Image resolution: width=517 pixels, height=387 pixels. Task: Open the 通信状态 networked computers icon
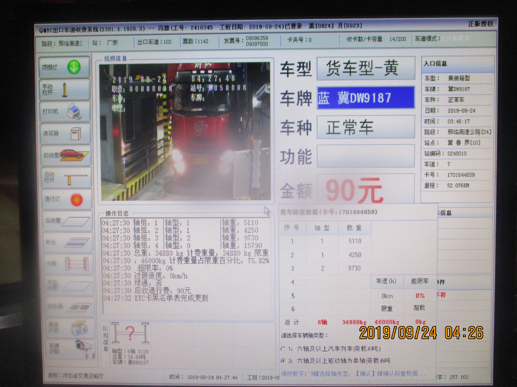79,328
